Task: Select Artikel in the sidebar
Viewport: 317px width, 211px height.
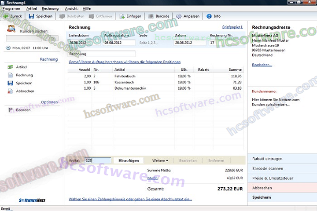Action: [22, 67]
